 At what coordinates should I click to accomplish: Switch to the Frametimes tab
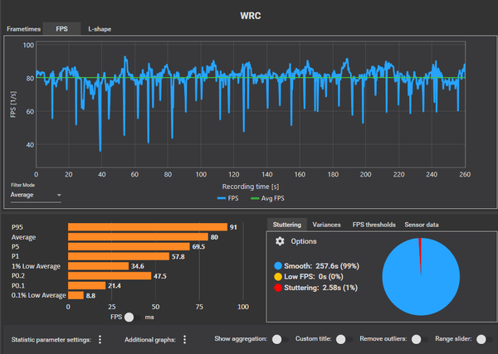pos(23,29)
